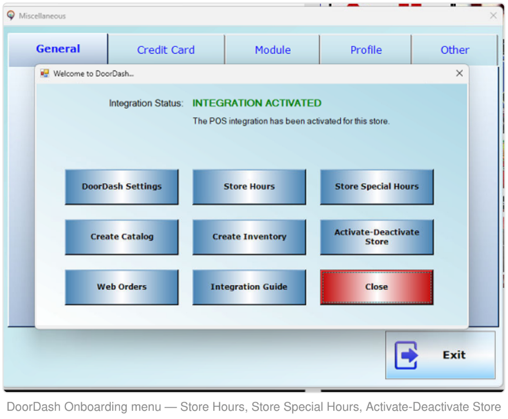Open the Store Hours button
Image resolution: width=508 pixels, height=419 pixels.
pos(249,187)
